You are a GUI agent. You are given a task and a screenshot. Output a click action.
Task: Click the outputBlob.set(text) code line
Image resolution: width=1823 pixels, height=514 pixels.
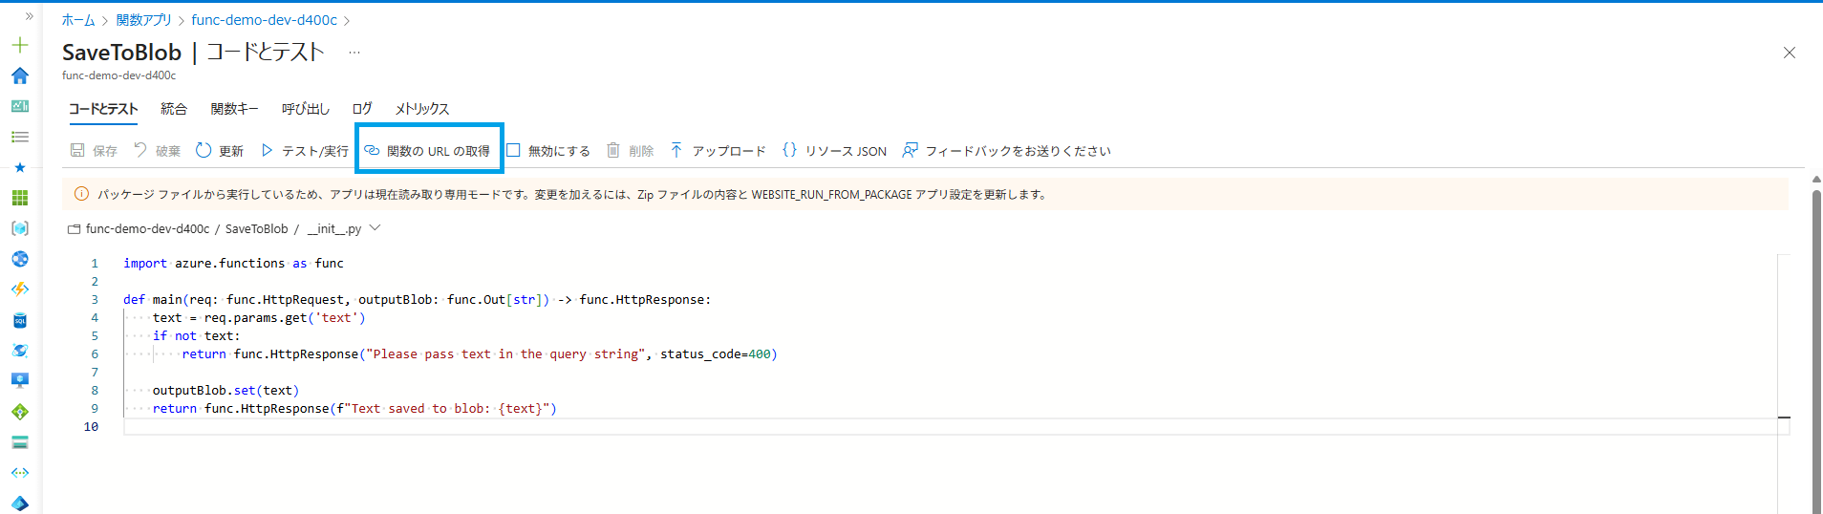pos(225,391)
